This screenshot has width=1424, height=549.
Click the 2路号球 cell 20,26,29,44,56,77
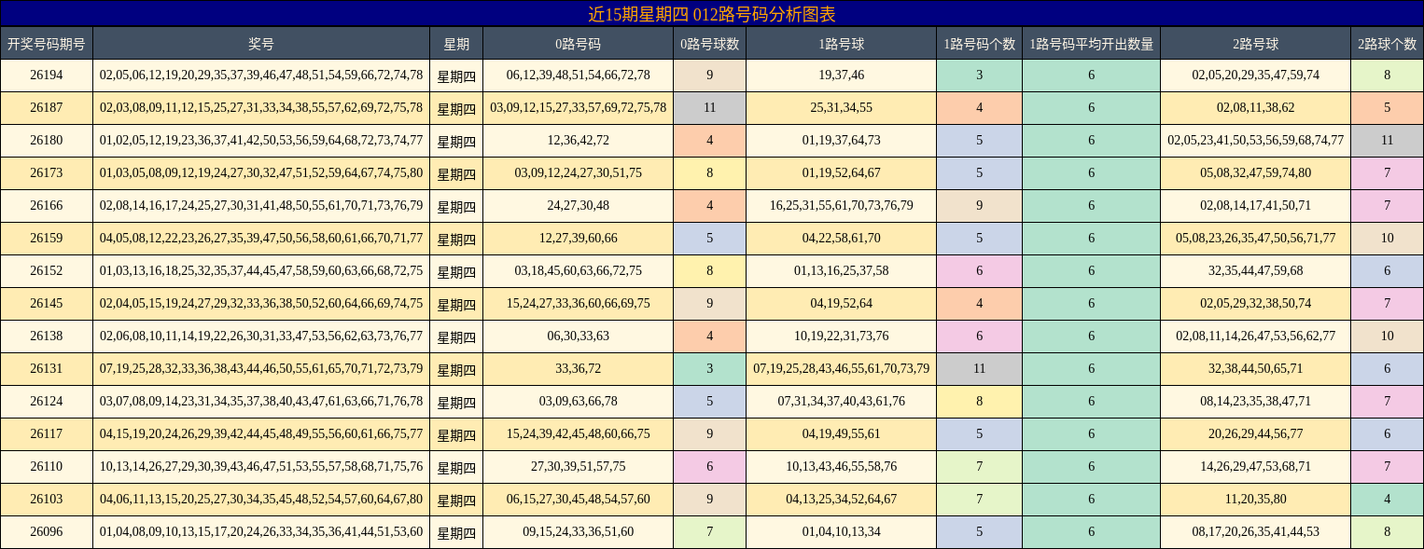pyautogui.click(x=1255, y=434)
